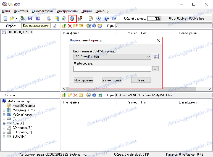Screen dimensions: 213x157
Task: Click the 0% of 650MB capacity bar
Action: click(187, 18)
